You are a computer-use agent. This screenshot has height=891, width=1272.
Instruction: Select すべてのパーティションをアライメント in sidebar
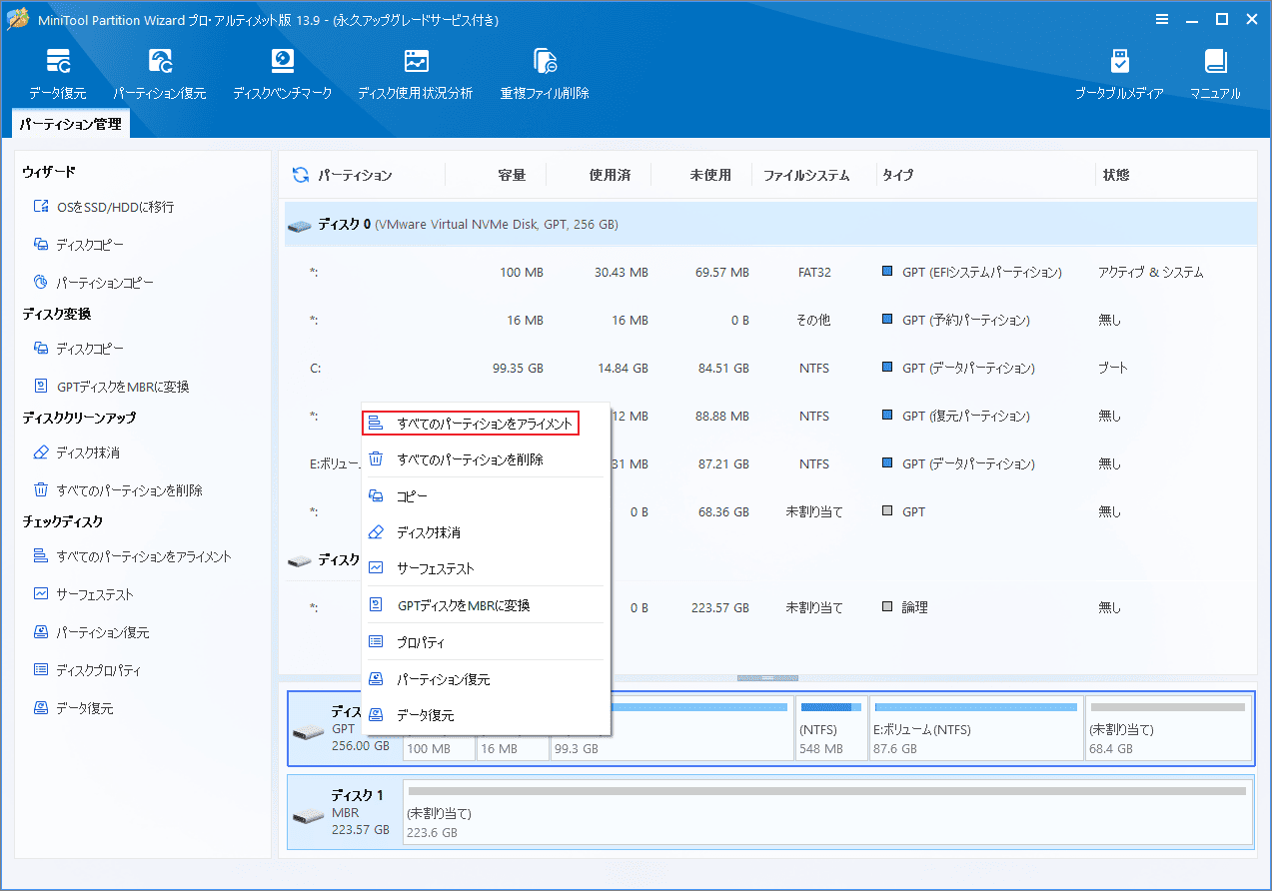pyautogui.click(x=132, y=556)
